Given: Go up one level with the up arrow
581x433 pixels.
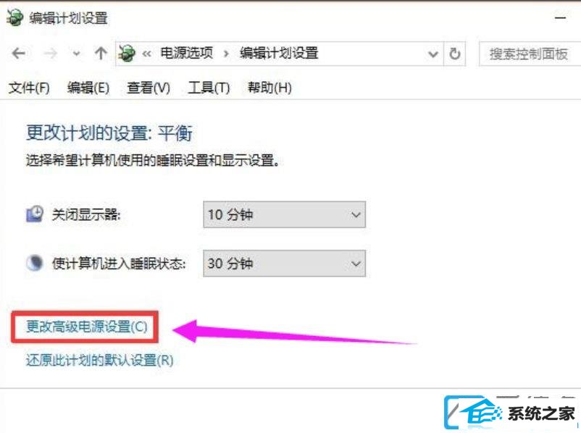Looking at the screenshot, I should tap(101, 54).
